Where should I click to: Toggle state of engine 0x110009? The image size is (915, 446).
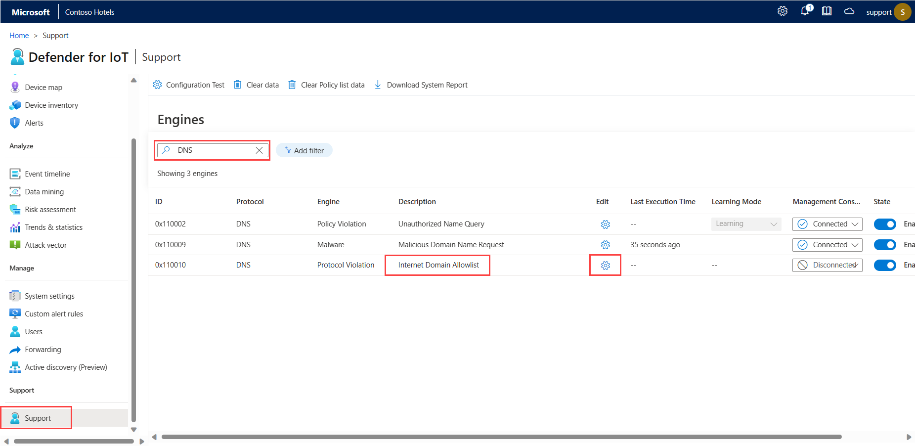[885, 245]
